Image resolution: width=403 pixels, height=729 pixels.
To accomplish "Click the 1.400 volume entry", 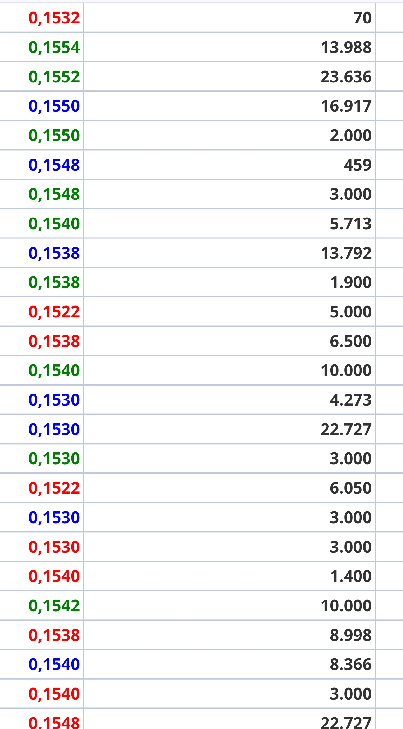I will (350, 576).
